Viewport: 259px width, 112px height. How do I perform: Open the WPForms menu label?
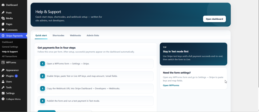[11, 62]
